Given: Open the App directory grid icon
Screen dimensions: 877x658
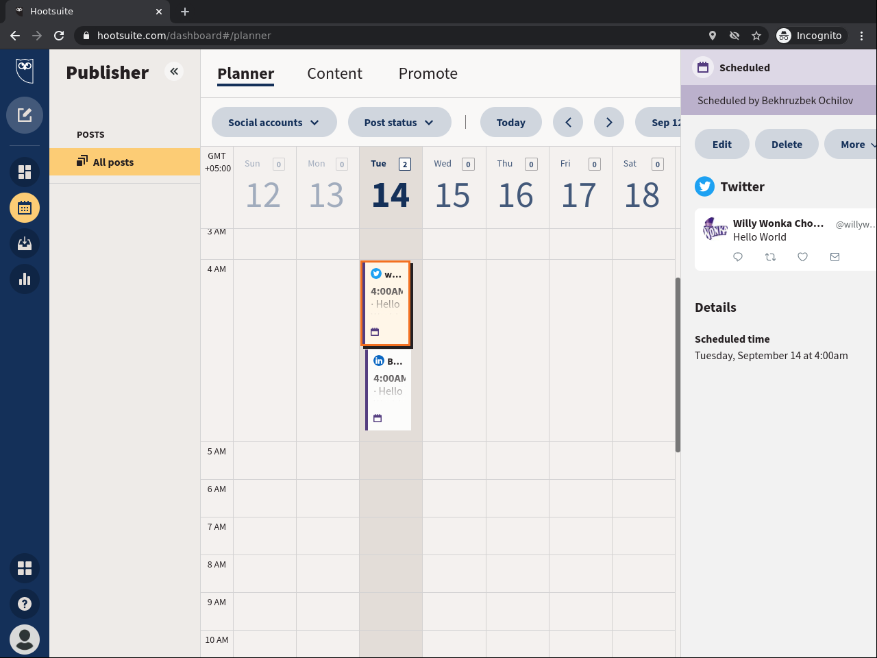Looking at the screenshot, I should (25, 568).
